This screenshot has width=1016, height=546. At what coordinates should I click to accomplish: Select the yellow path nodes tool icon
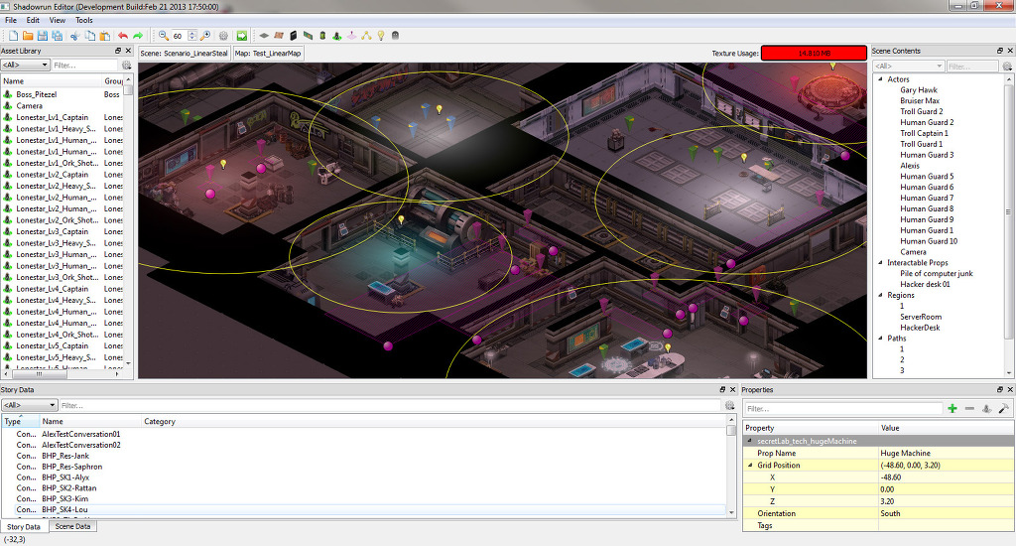(367, 36)
